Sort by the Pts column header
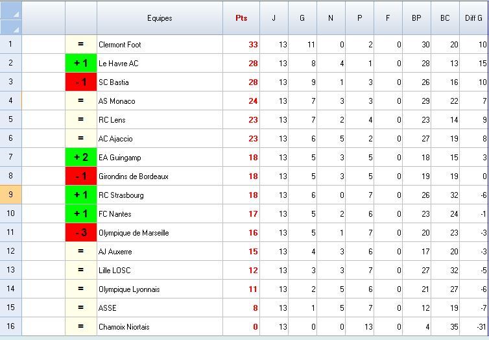 pos(241,18)
